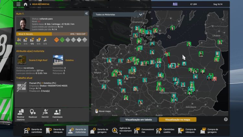This screenshot has width=243, height=137.
Task: Click the help question mark icon
Action: pos(226,119)
